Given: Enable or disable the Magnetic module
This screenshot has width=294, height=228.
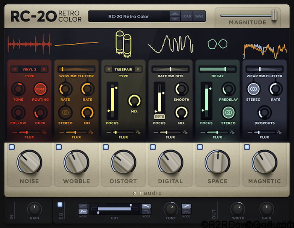Looking at the screenshot, I should (x=247, y=147).
